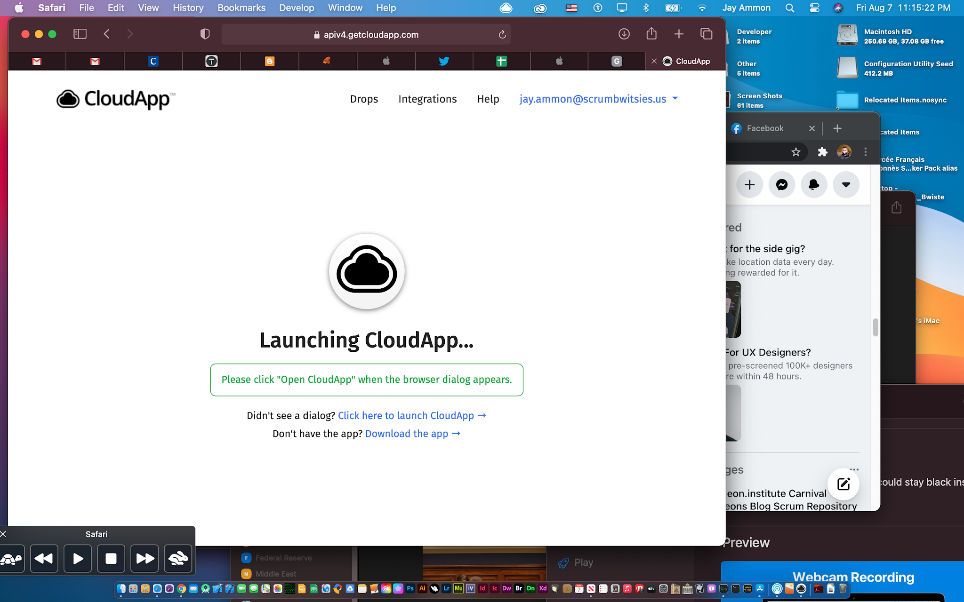Open the Develop menu
Screen dimensions: 964x602
297,8
